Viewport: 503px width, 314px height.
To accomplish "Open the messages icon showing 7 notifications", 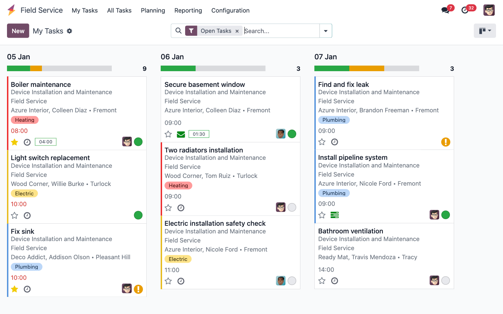I will [x=445, y=10].
